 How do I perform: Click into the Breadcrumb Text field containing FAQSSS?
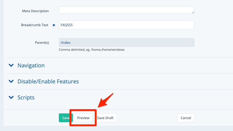126,25
